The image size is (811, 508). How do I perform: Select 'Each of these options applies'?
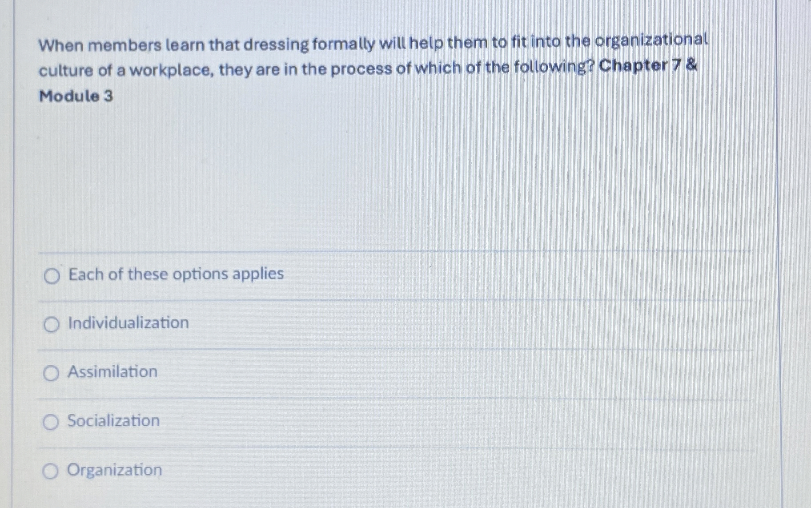pos(175,274)
